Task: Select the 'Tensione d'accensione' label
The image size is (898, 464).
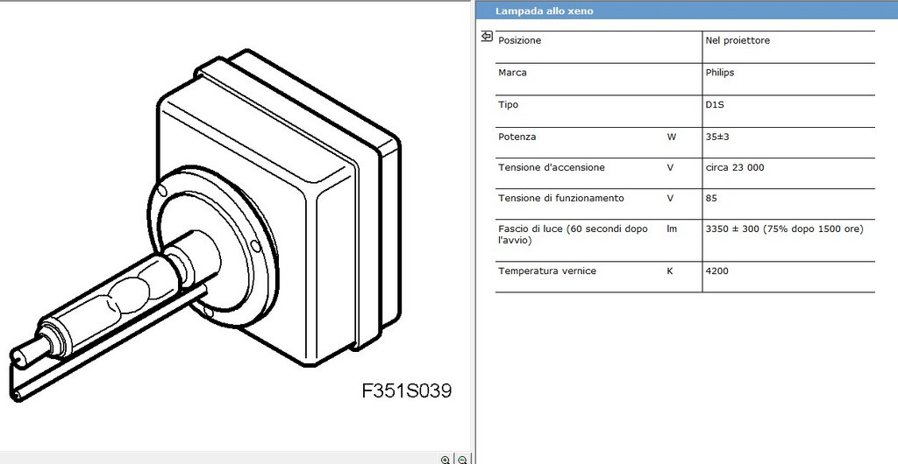Action: (x=552, y=167)
